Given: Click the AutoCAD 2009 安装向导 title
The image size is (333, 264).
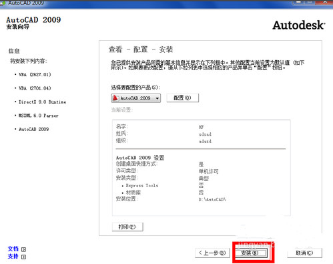Looking at the screenshot, I should (33, 23).
